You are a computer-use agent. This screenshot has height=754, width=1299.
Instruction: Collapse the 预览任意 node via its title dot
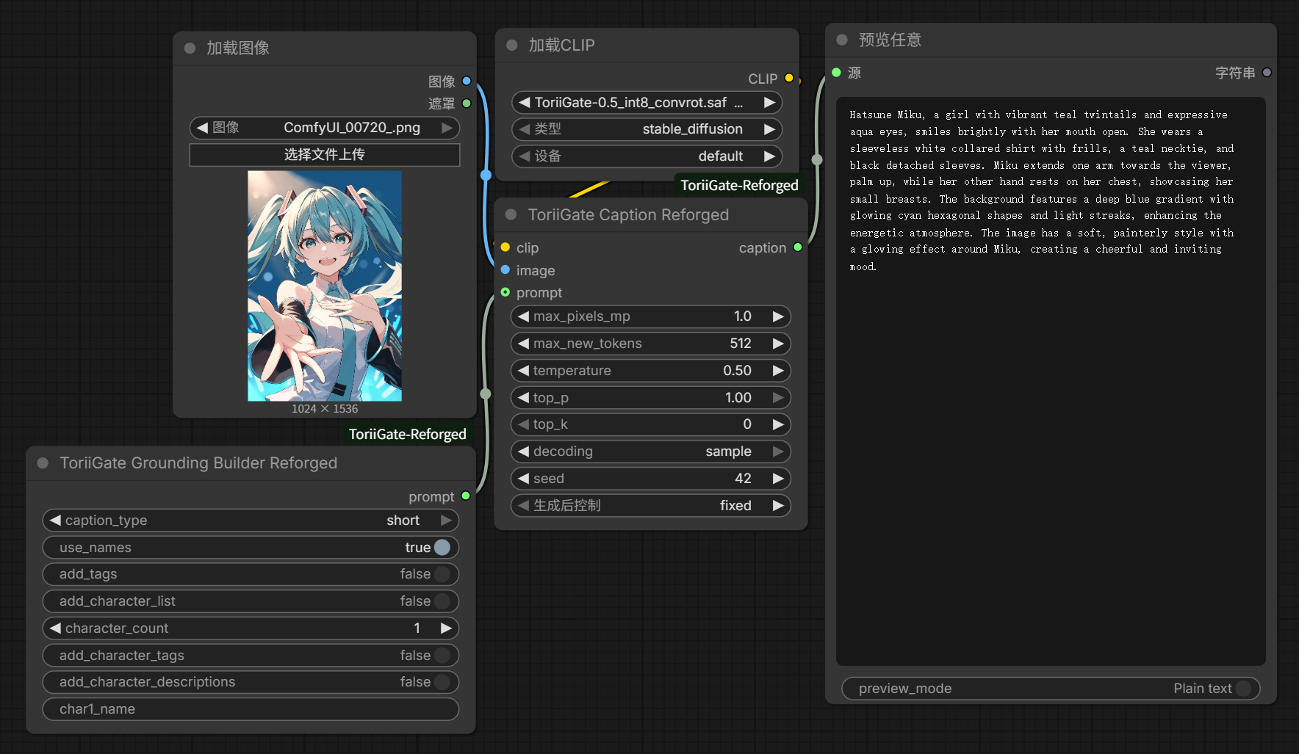pos(842,40)
